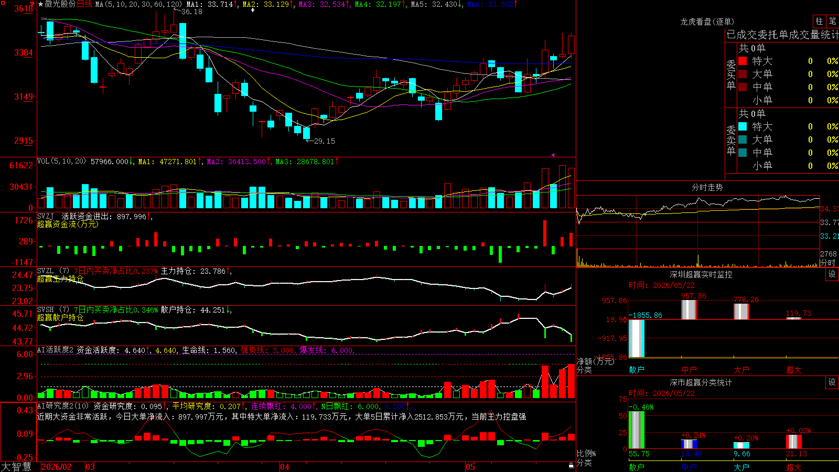The image size is (839, 472).
Task: Click the magenta arrow marker below the K-line chart
Action: 553,155
